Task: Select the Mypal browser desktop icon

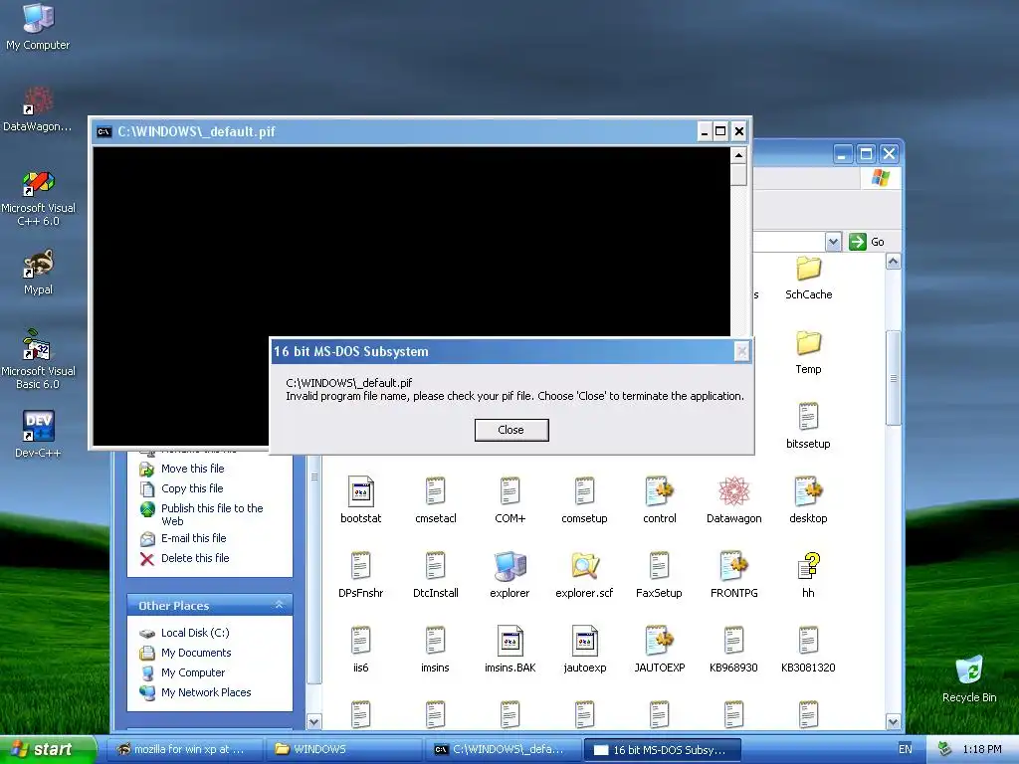Action: click(38, 273)
